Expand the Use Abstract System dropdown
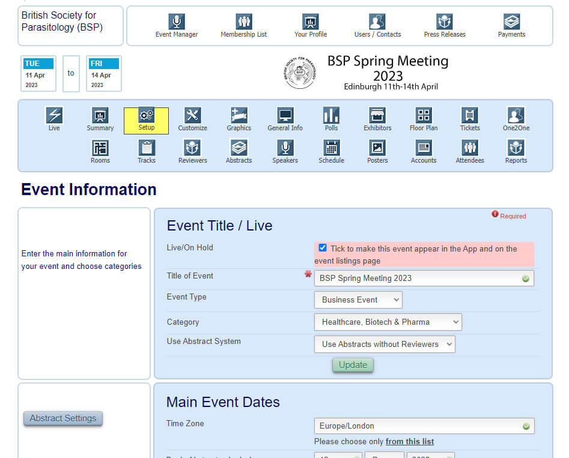This screenshot has width=569, height=458. pyautogui.click(x=385, y=344)
